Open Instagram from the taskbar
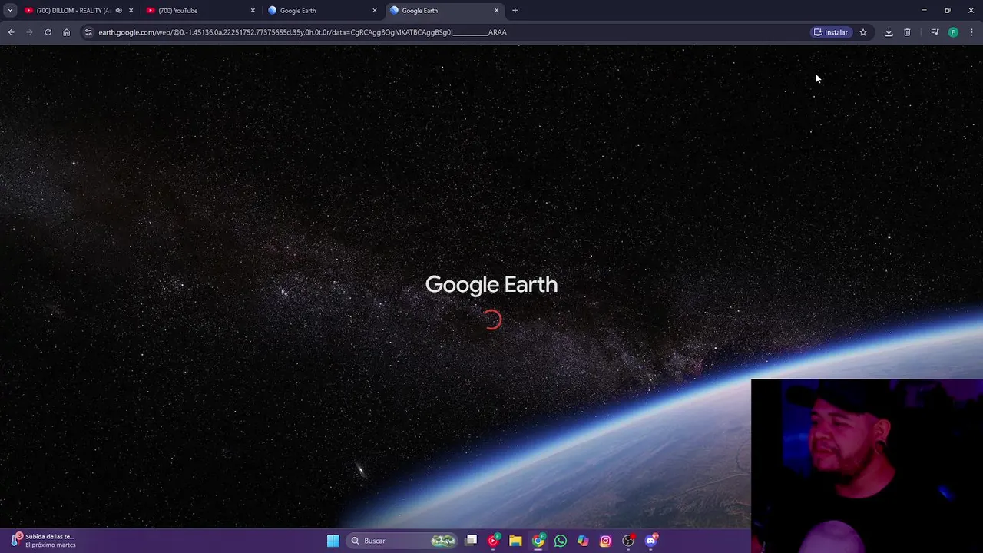 [605, 541]
